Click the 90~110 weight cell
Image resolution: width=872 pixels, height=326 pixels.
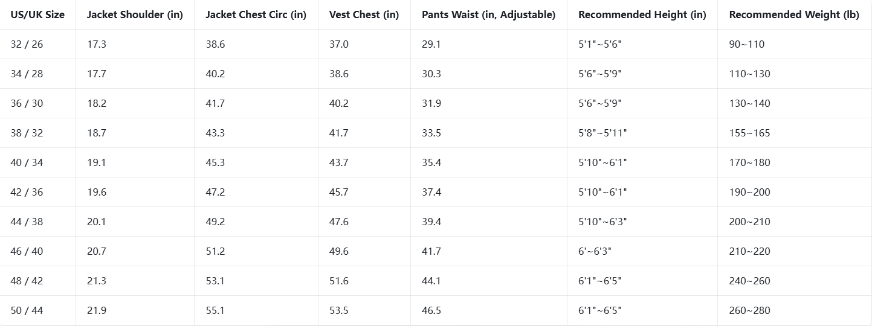click(746, 44)
